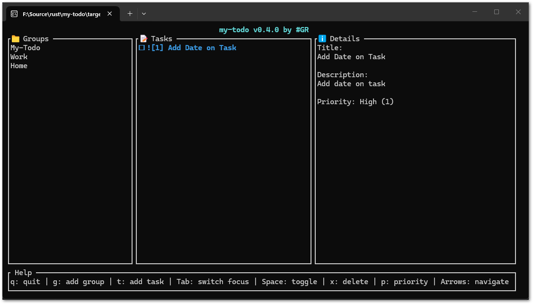Select the Home group in the Groups panel
Screen dimensions: 533x304
pyautogui.click(x=19, y=65)
